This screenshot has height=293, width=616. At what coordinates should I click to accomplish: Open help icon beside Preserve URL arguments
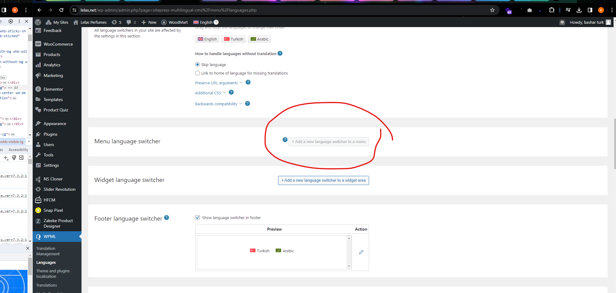pyautogui.click(x=248, y=82)
